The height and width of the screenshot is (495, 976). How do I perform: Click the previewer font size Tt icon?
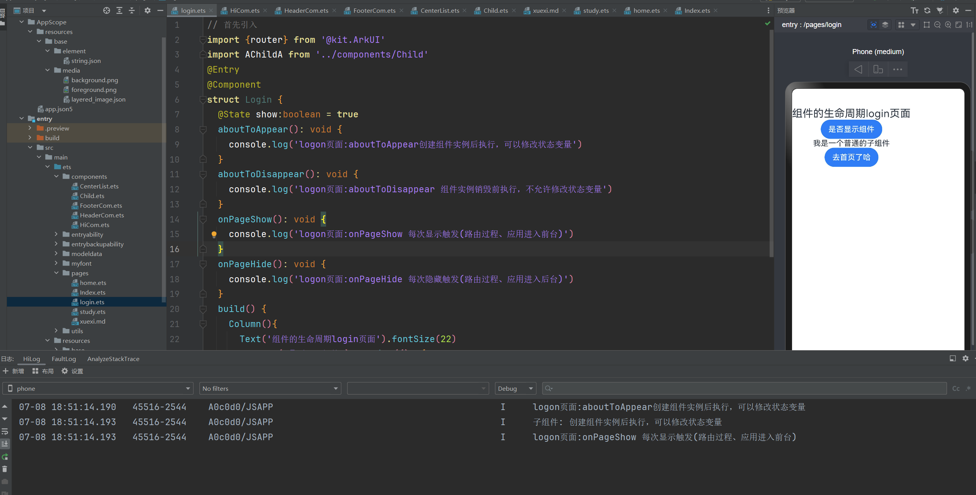914,10
